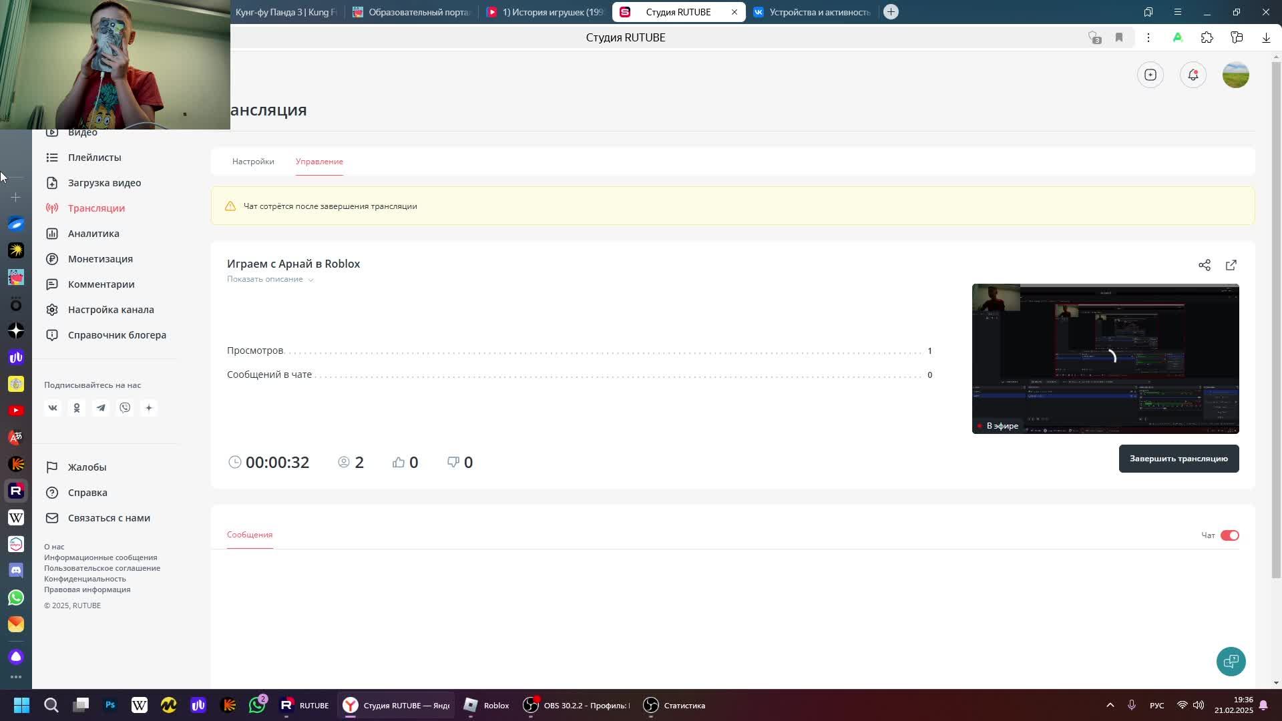The width and height of the screenshot is (1282, 721).
Task: Open the Правовая информация link
Action: 87,589
